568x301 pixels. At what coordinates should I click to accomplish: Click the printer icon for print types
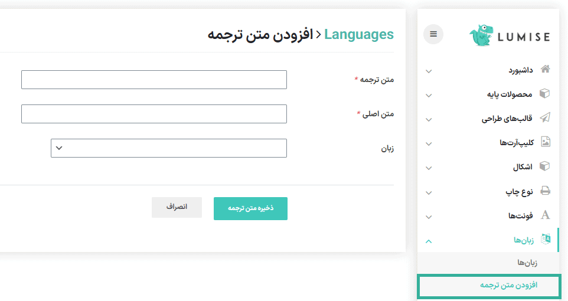pyautogui.click(x=546, y=191)
